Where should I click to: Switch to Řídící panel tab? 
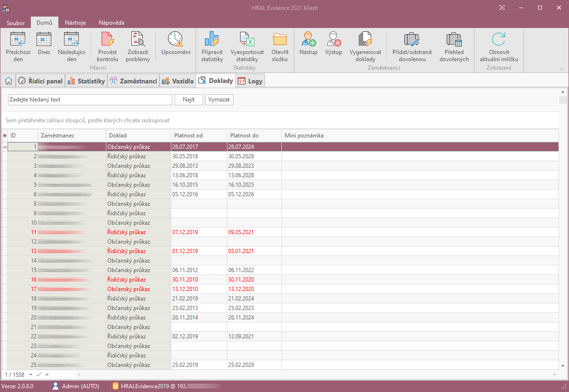pyautogui.click(x=41, y=81)
